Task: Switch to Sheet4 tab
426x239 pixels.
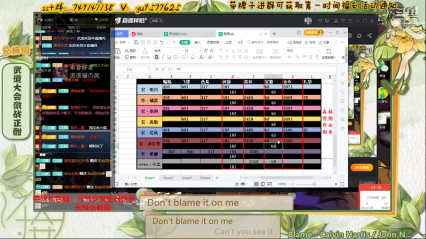Action: pos(205,178)
